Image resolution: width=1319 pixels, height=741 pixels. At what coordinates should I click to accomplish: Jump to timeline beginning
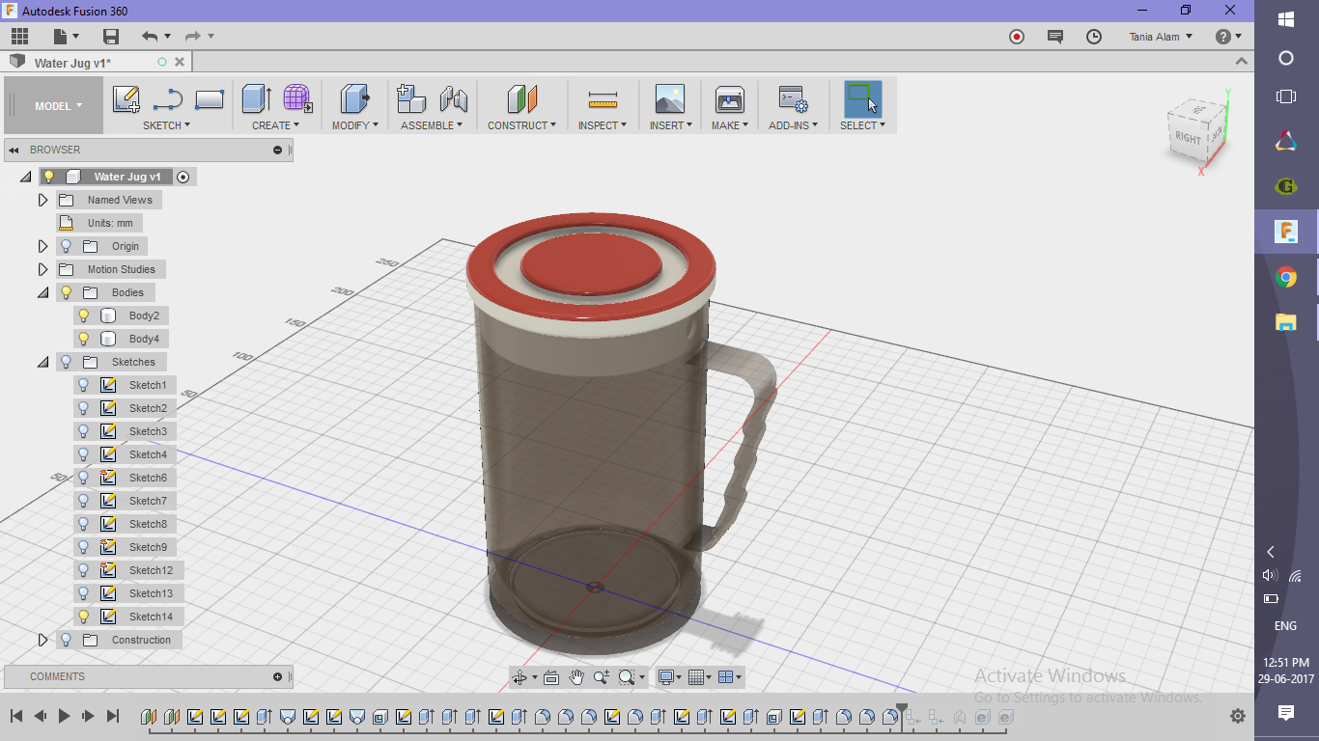pos(16,716)
